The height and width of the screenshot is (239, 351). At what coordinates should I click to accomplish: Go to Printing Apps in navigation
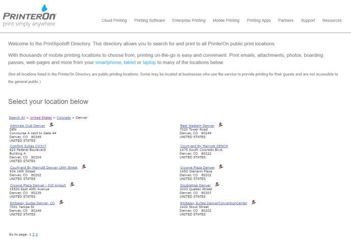[x=258, y=20]
